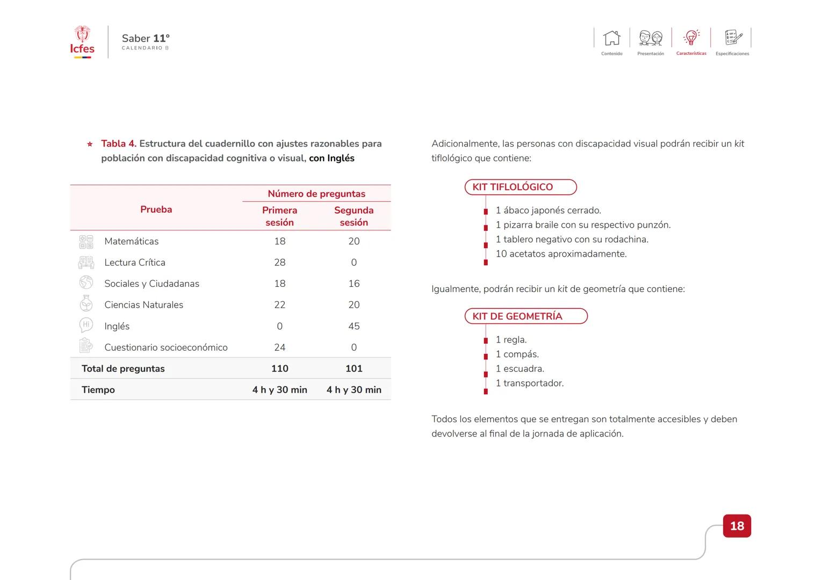Viewport: 822px width, 580px height.
Task: Click the Saber 11° title
Action: pyautogui.click(x=146, y=39)
